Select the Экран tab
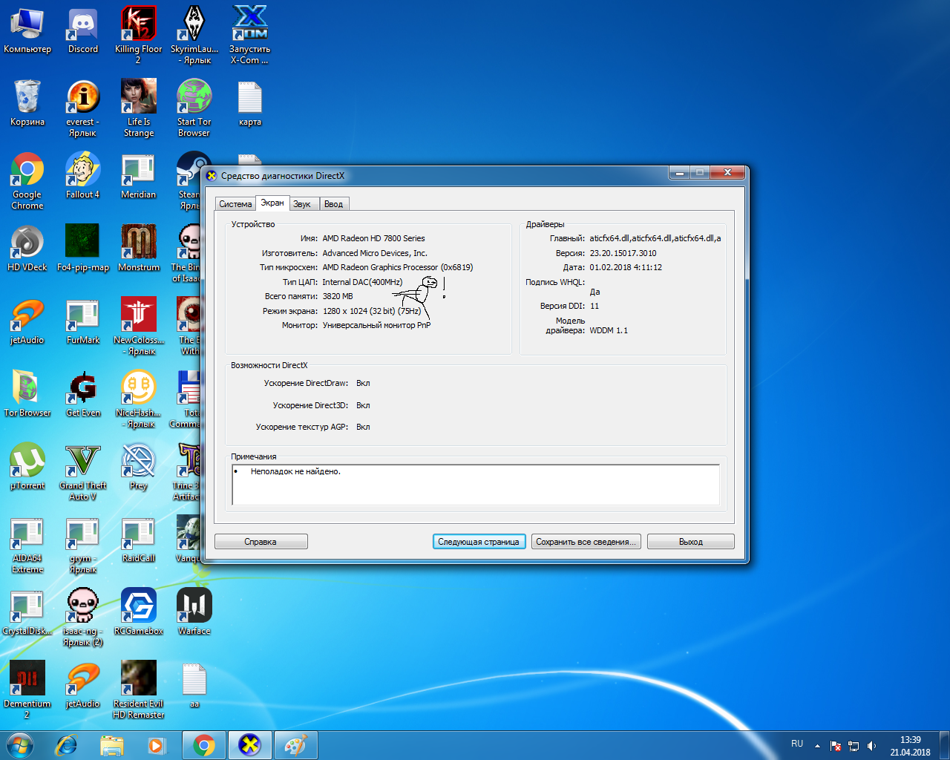This screenshot has height=760, width=950. (x=272, y=203)
